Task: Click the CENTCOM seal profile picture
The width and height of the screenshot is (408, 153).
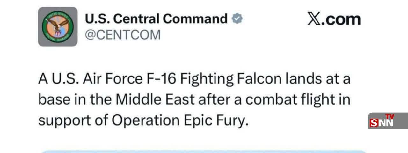Action: 58,27
